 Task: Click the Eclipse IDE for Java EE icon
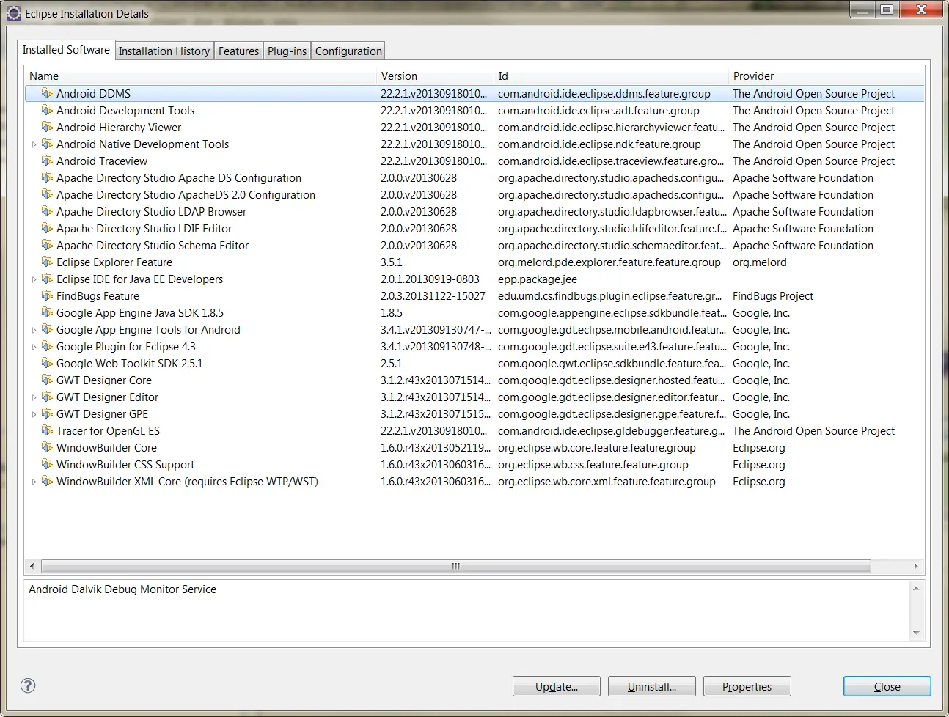[47, 279]
